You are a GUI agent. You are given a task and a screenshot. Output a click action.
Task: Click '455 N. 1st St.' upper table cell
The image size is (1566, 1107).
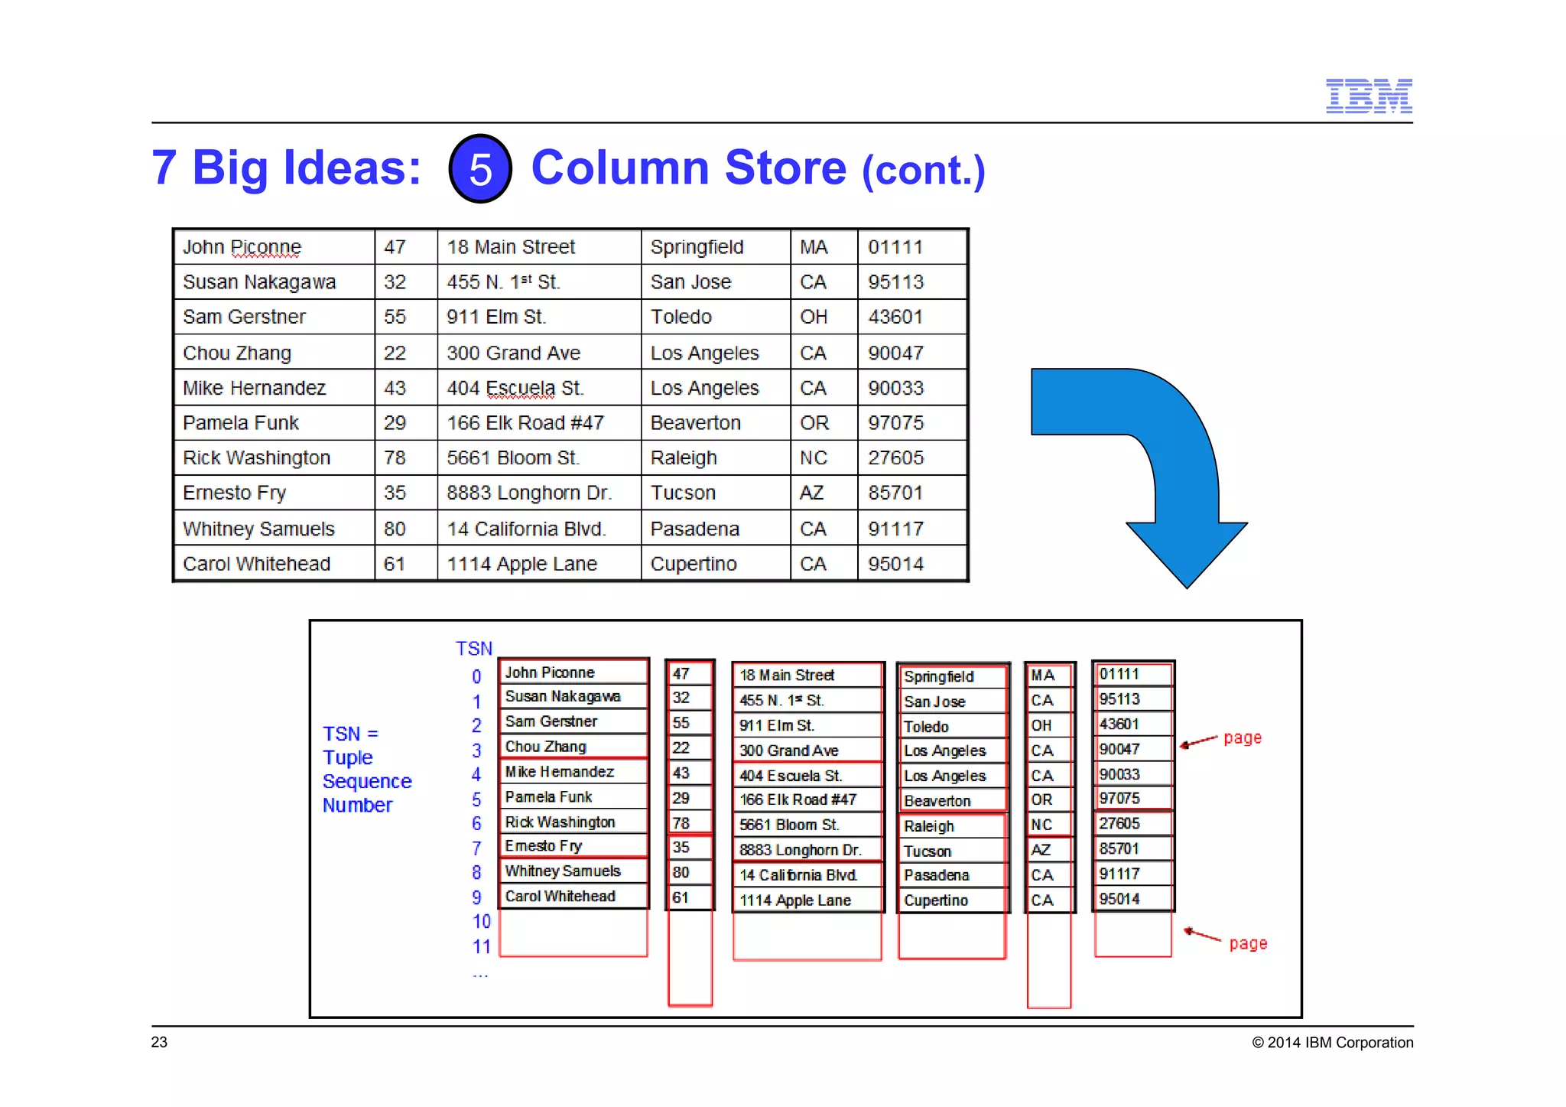pos(503,282)
